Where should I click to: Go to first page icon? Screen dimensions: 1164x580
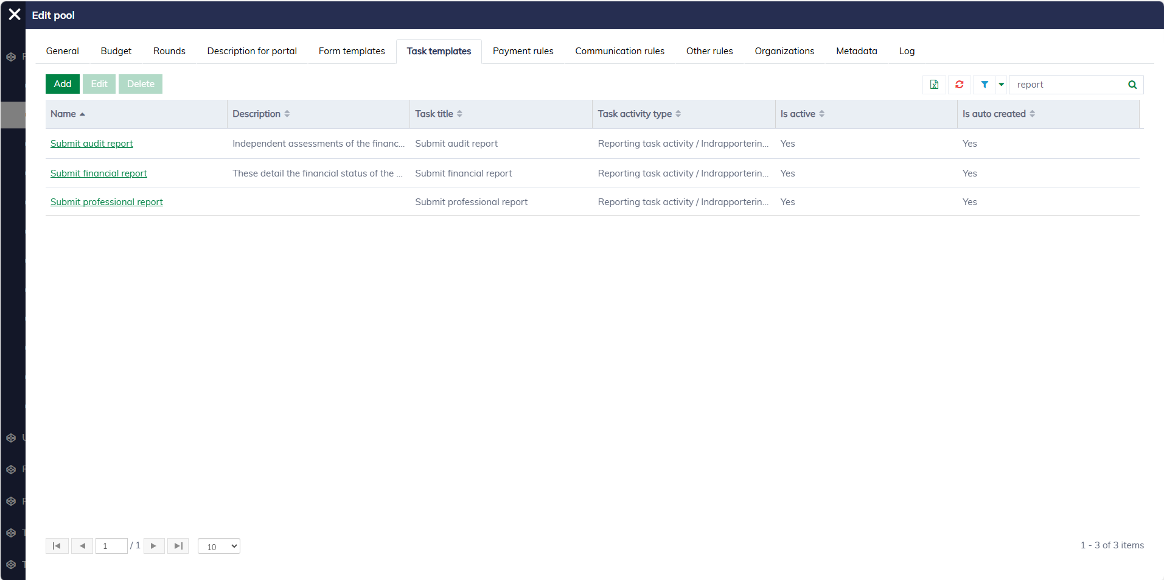57,546
